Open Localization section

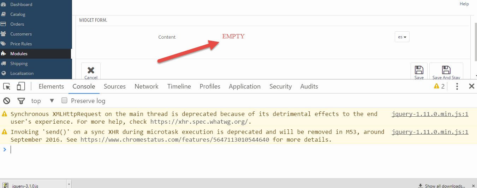(x=22, y=73)
